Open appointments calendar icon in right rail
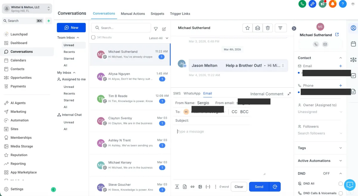The height and width of the screenshot is (196, 358). click(353, 44)
